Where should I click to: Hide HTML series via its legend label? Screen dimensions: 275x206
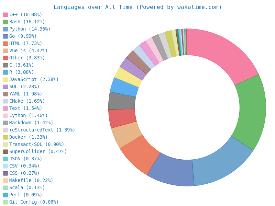tap(25, 44)
